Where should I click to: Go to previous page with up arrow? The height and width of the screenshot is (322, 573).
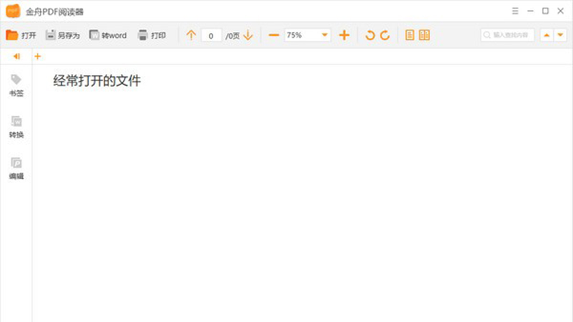click(x=191, y=35)
